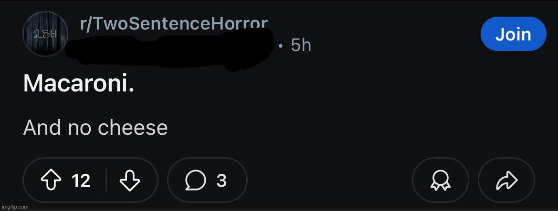Select the body text And no cheese
This screenshot has height=211, width=558.
[95, 128]
